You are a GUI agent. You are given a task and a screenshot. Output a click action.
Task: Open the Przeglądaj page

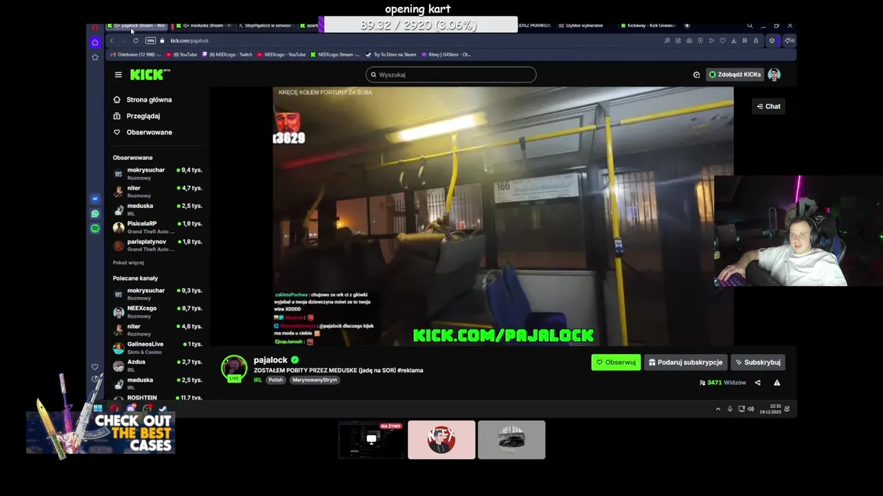pos(137,116)
